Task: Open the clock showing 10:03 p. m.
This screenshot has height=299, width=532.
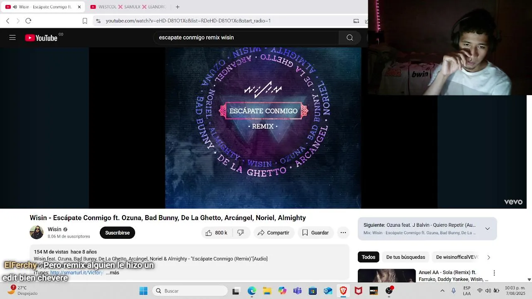Action: (515, 291)
